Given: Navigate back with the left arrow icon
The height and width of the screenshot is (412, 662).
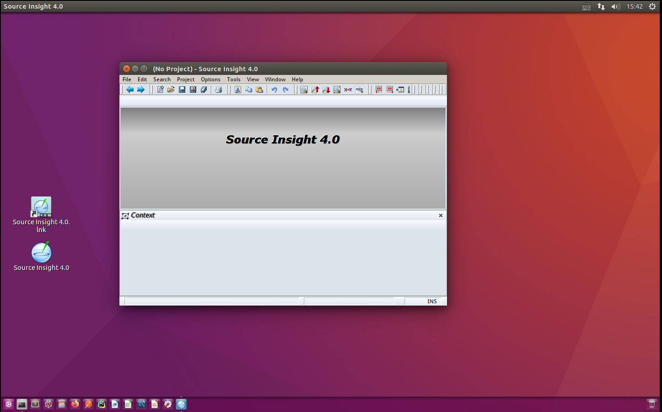Looking at the screenshot, I should (x=129, y=90).
